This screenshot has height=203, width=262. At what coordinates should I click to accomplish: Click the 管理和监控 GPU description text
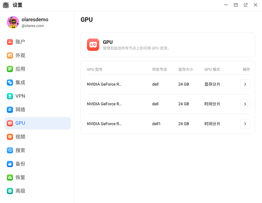(x=136, y=48)
